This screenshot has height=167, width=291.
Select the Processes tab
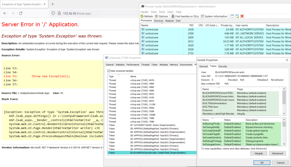click(x=146, y=21)
